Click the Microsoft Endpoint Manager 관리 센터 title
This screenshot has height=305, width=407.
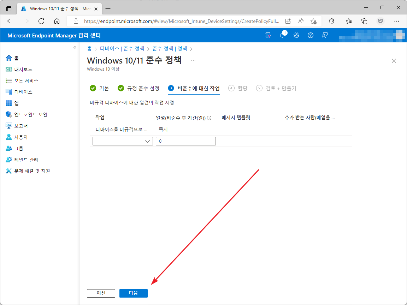click(54, 36)
